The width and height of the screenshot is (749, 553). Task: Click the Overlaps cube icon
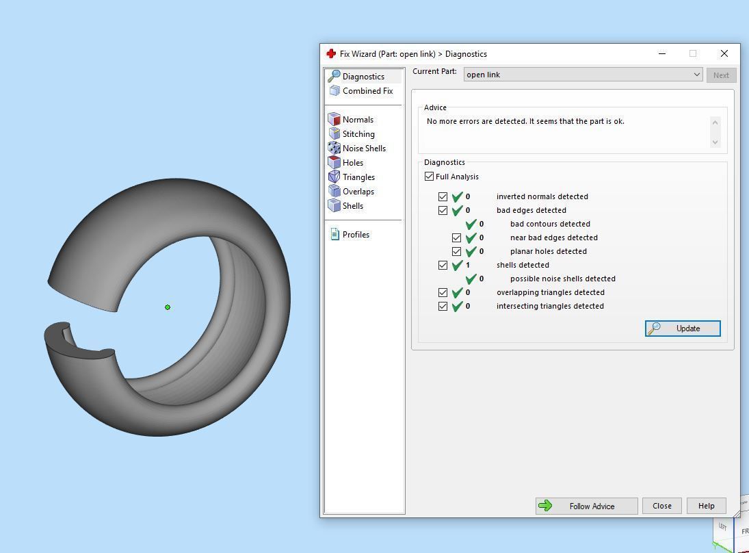coord(334,191)
